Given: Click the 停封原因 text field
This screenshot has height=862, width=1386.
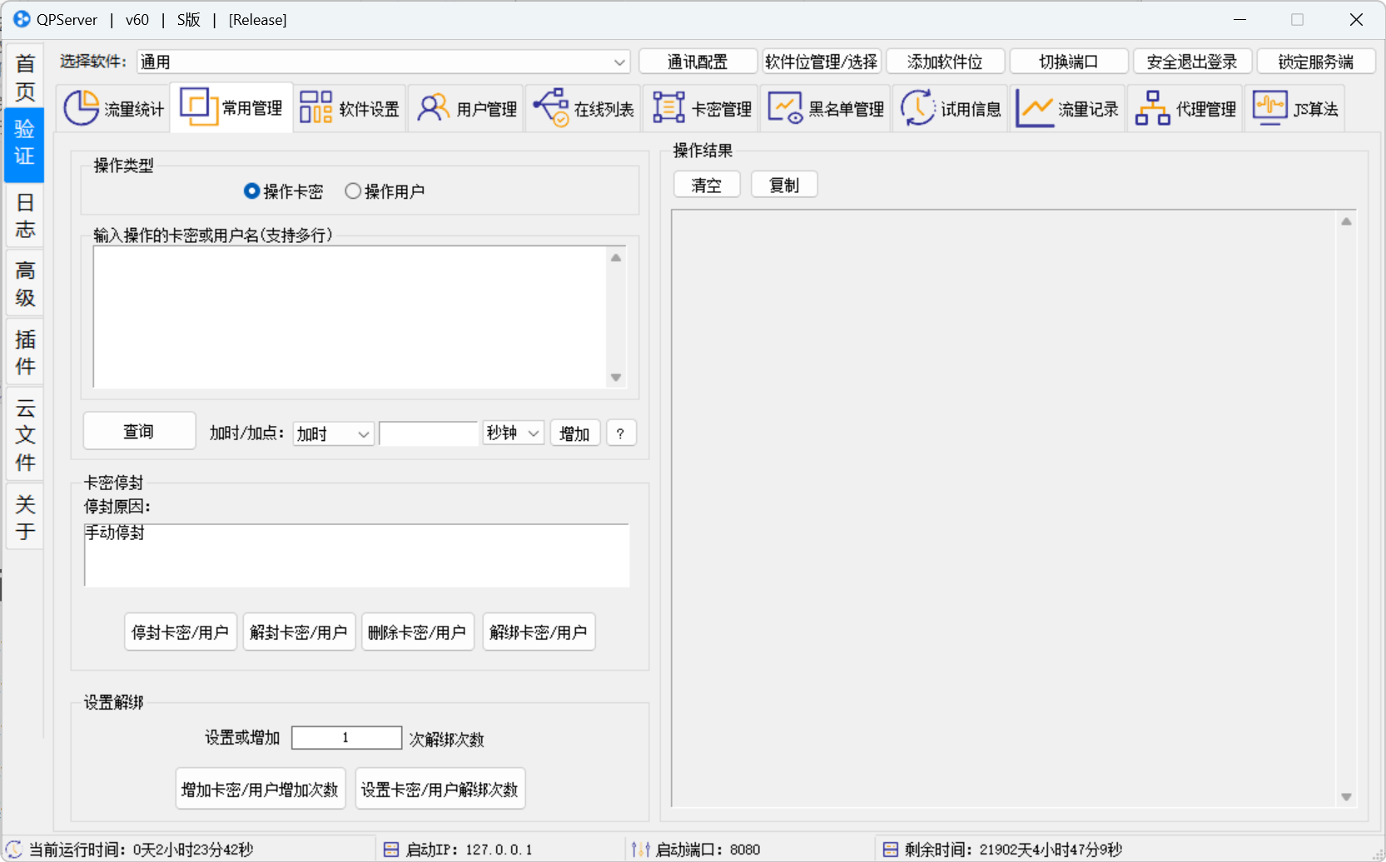Looking at the screenshot, I should tap(356, 555).
